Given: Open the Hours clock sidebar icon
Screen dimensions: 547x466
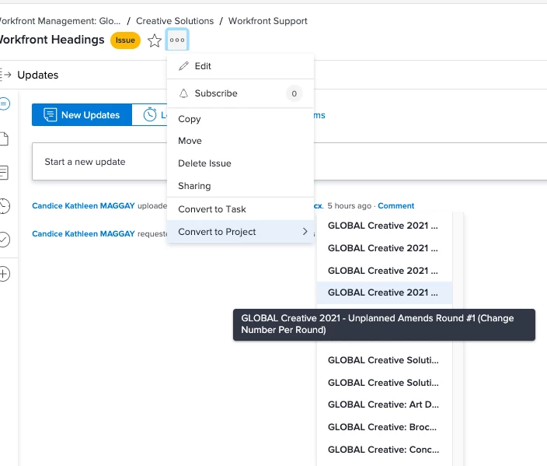Looking at the screenshot, I should [x=5, y=206].
